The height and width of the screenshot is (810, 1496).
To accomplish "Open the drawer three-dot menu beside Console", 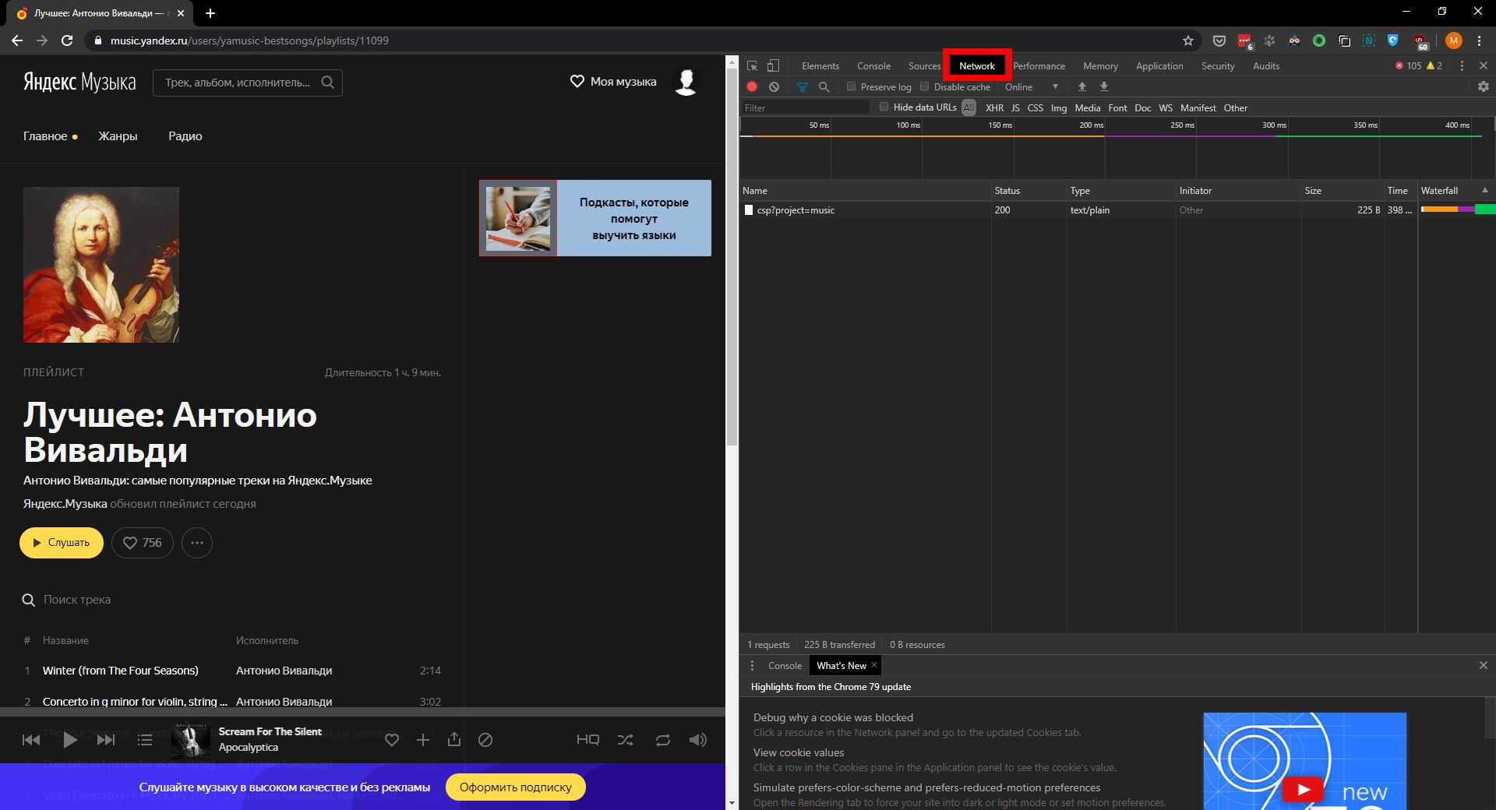I will point(752,665).
